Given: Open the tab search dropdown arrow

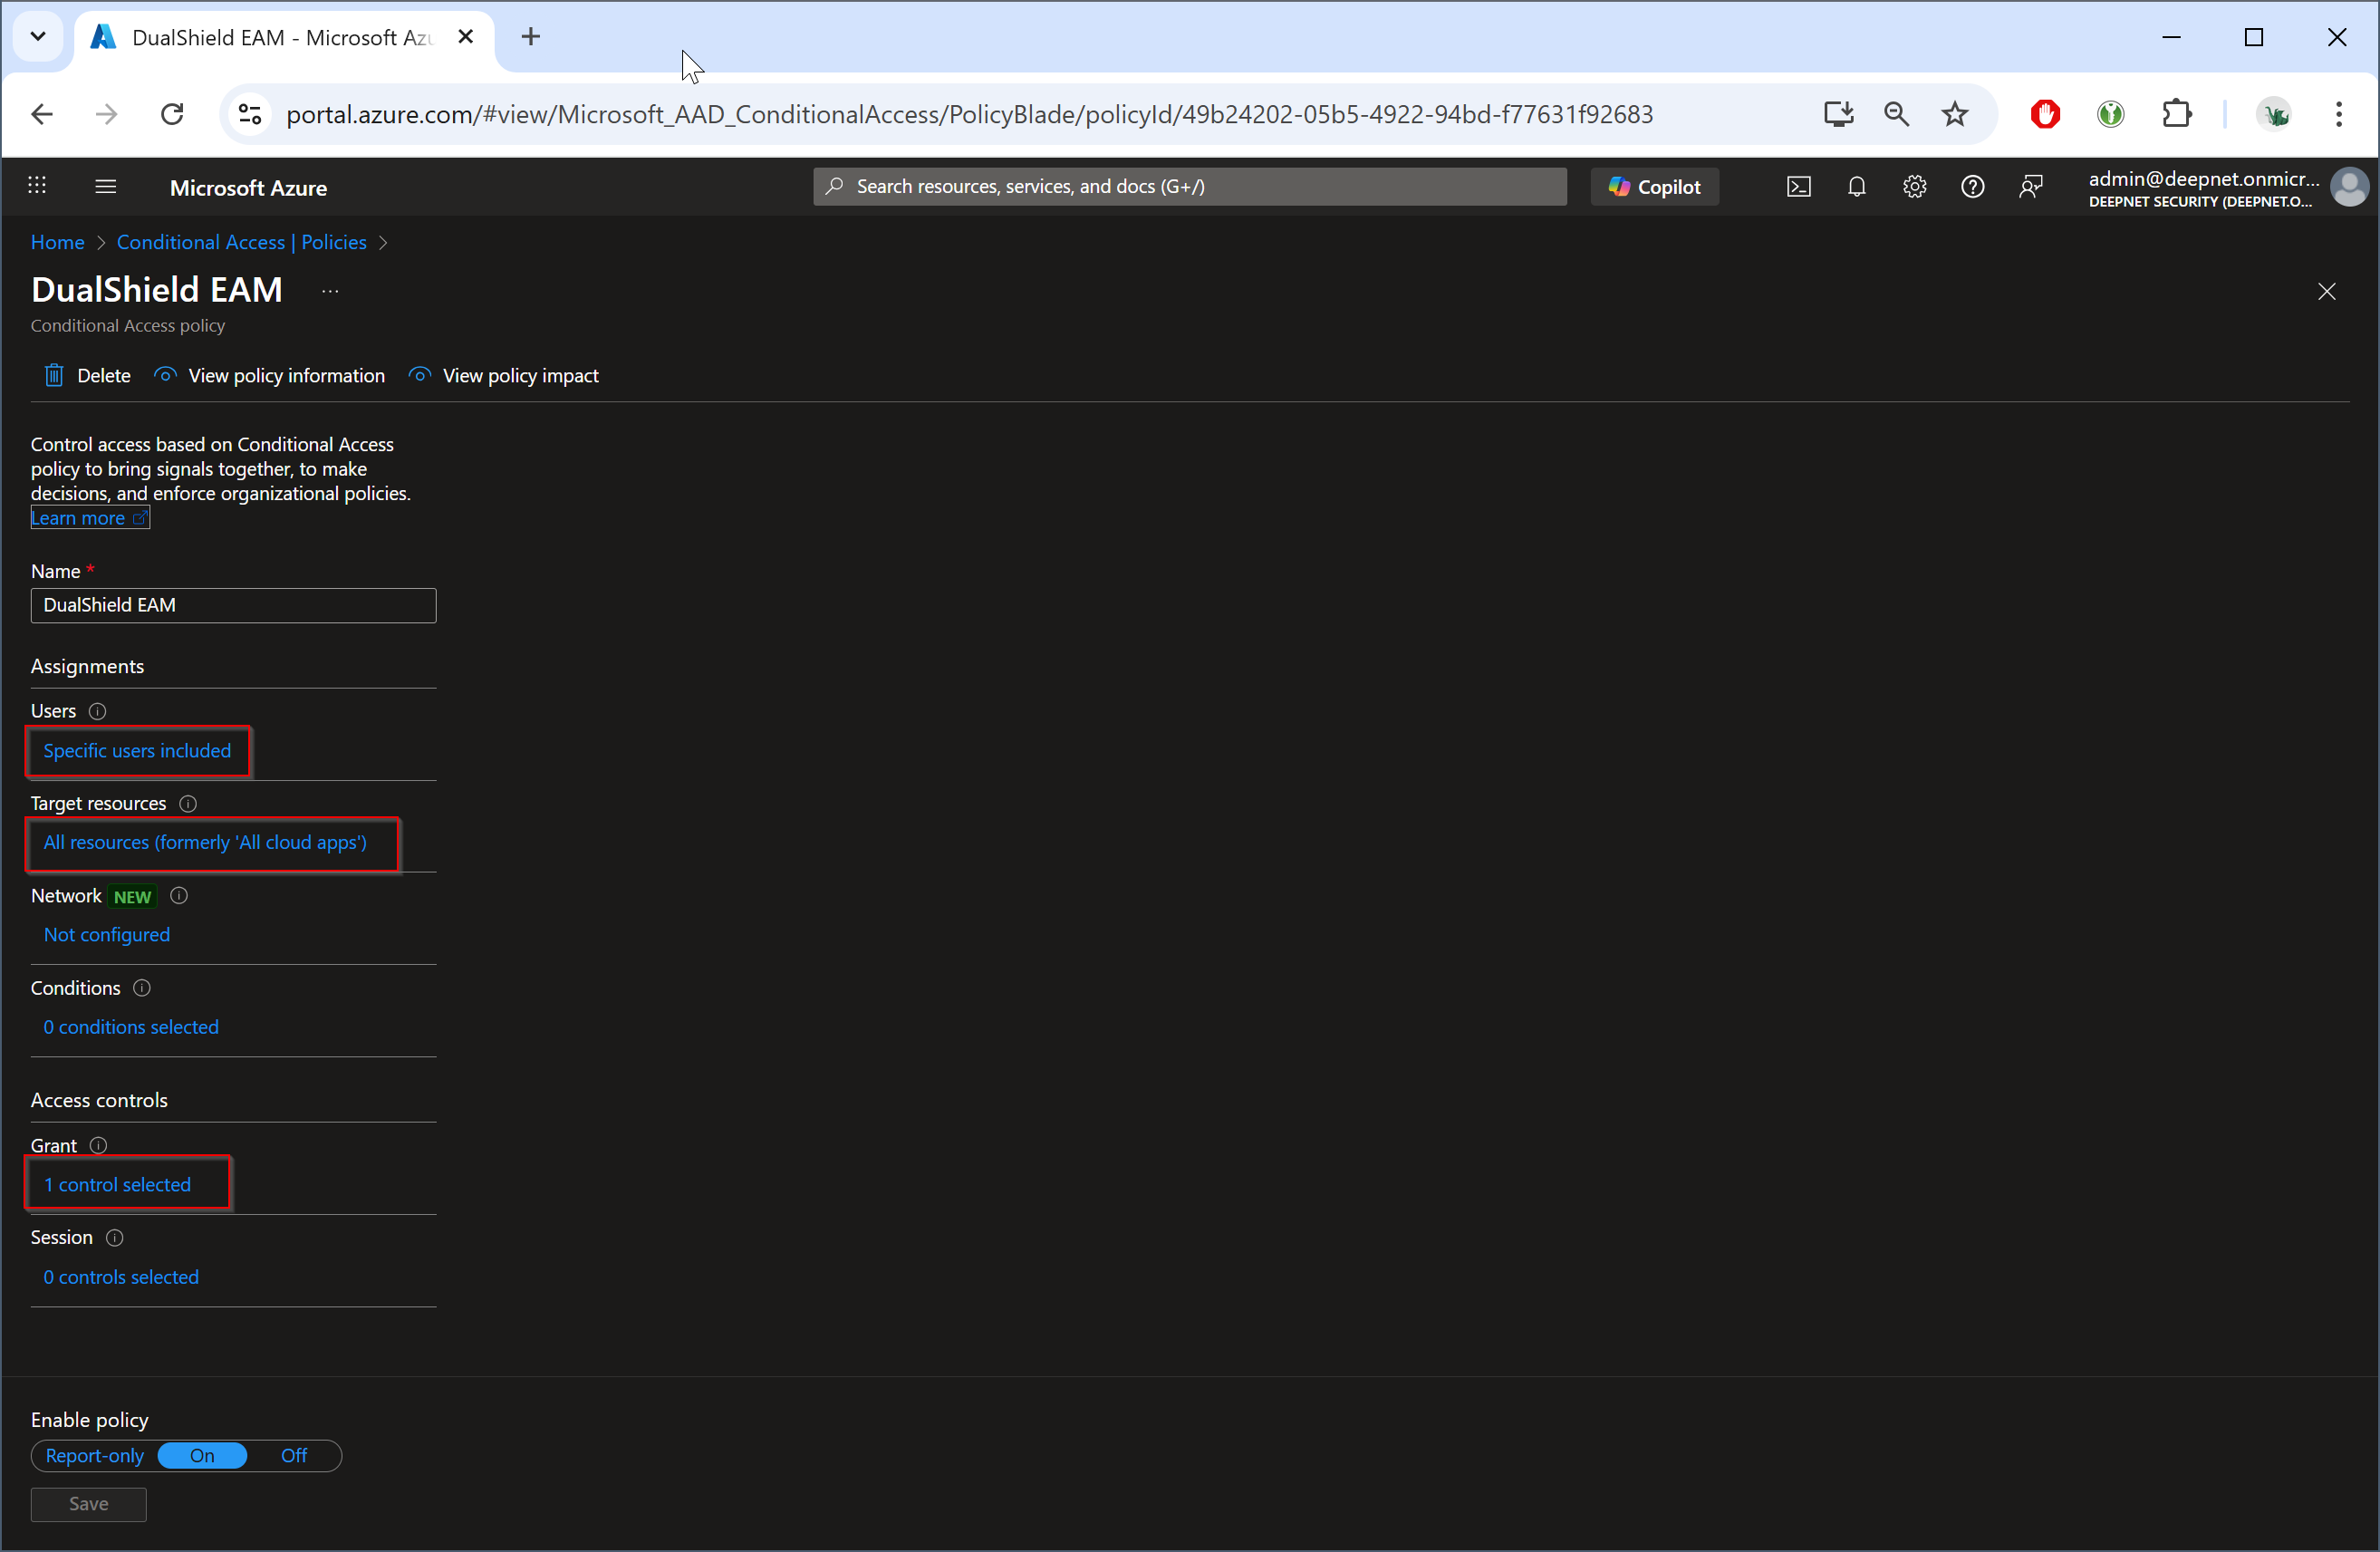Looking at the screenshot, I should point(38,37).
